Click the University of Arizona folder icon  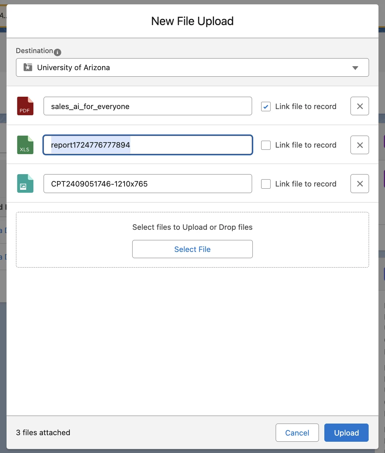point(28,67)
